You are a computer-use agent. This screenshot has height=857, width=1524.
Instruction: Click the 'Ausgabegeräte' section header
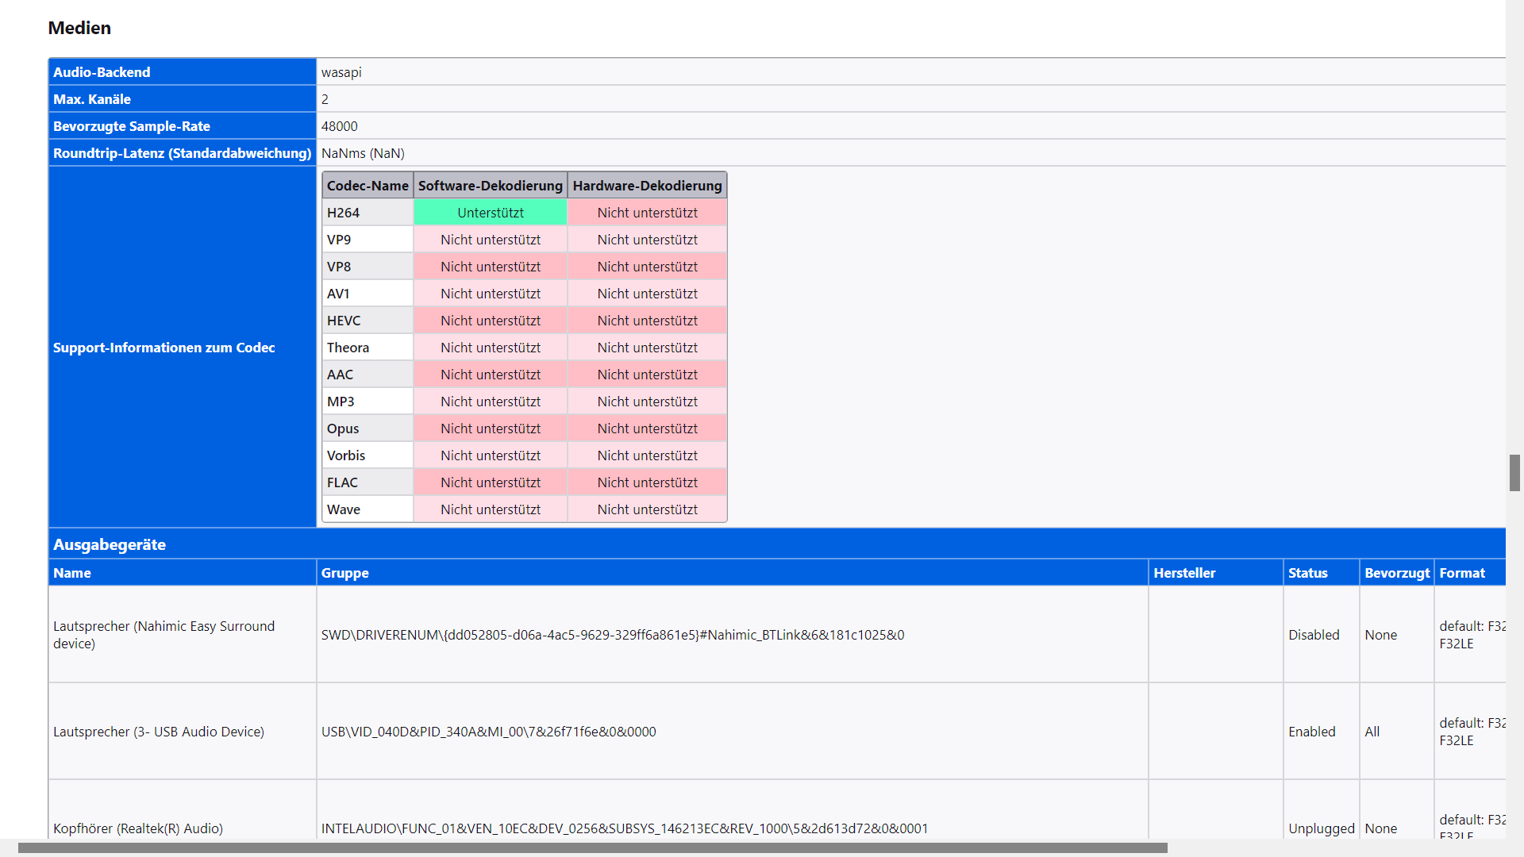point(110,544)
